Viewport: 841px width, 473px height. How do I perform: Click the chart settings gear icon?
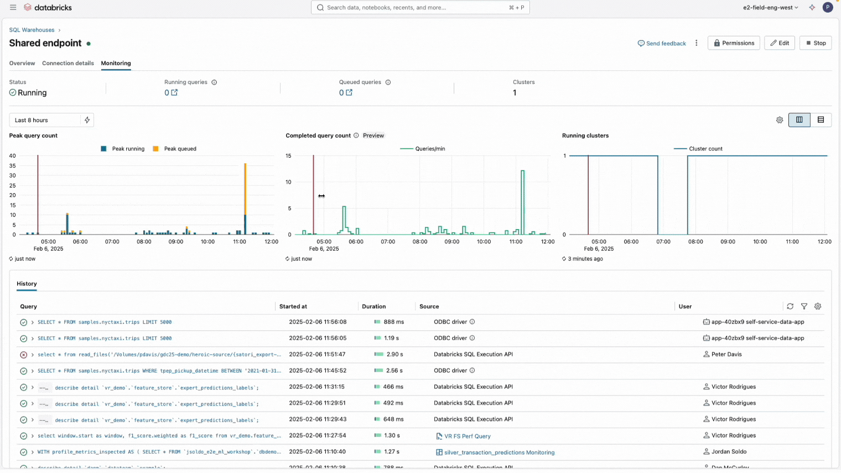pos(780,120)
